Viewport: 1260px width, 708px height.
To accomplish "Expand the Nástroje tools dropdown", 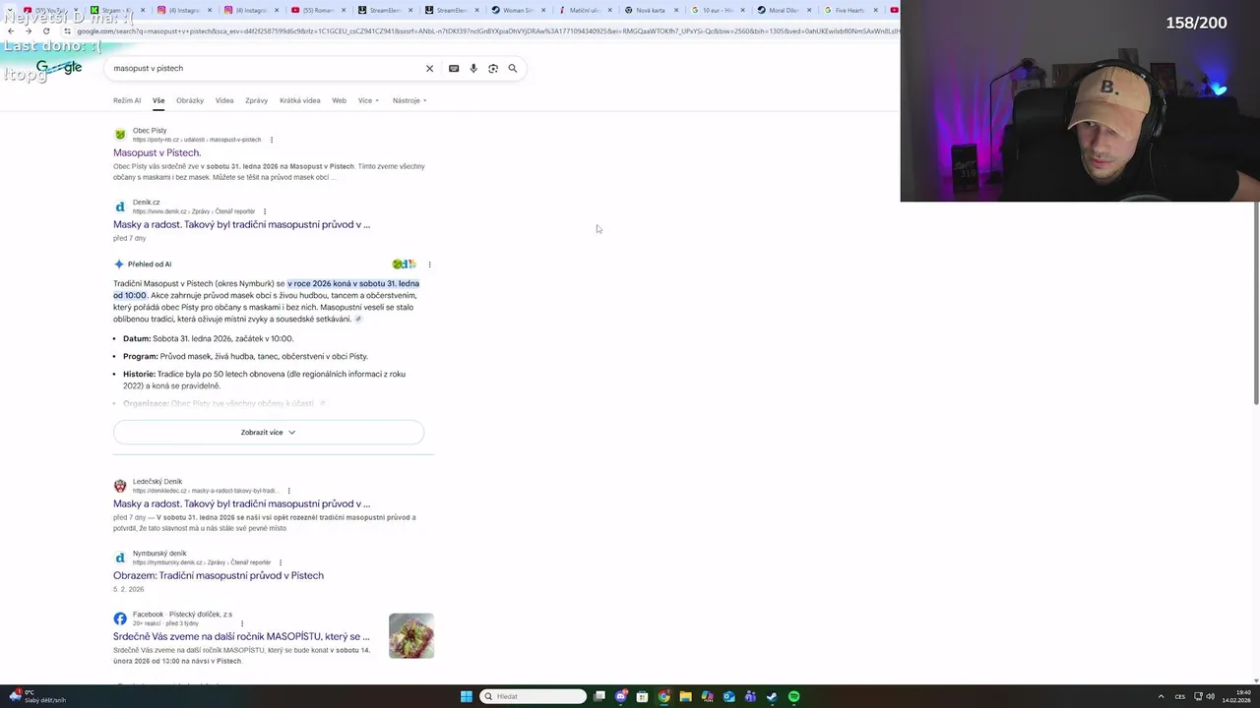I will [x=409, y=100].
